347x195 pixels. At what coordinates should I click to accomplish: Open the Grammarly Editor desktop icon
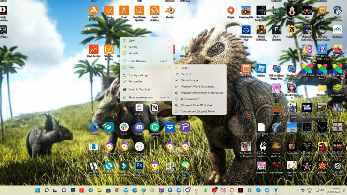pos(155,127)
